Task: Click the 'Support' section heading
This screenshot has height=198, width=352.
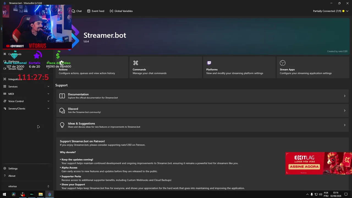Action: 61,85
